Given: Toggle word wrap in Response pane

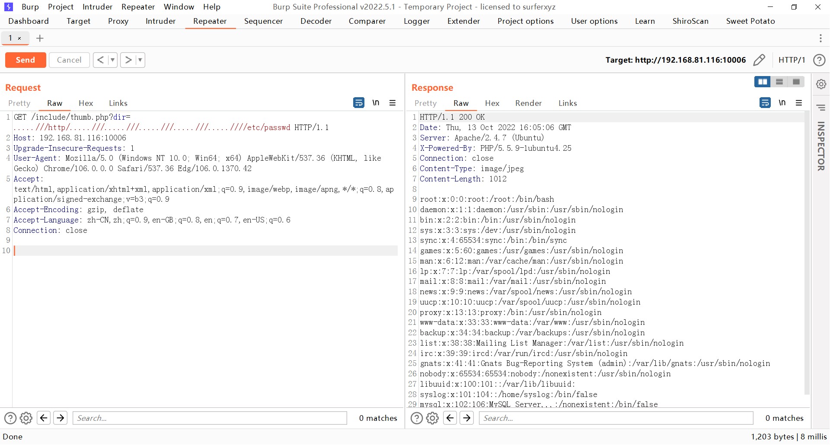Looking at the screenshot, I should [x=765, y=103].
